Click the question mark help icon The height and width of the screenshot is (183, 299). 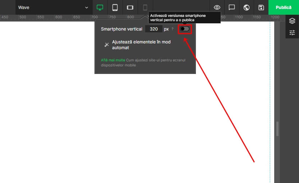pyautogui.click(x=172, y=29)
